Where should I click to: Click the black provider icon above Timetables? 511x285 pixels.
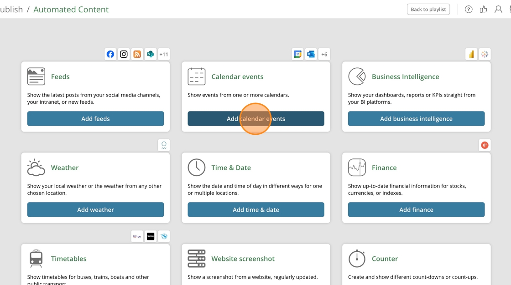[x=151, y=236]
